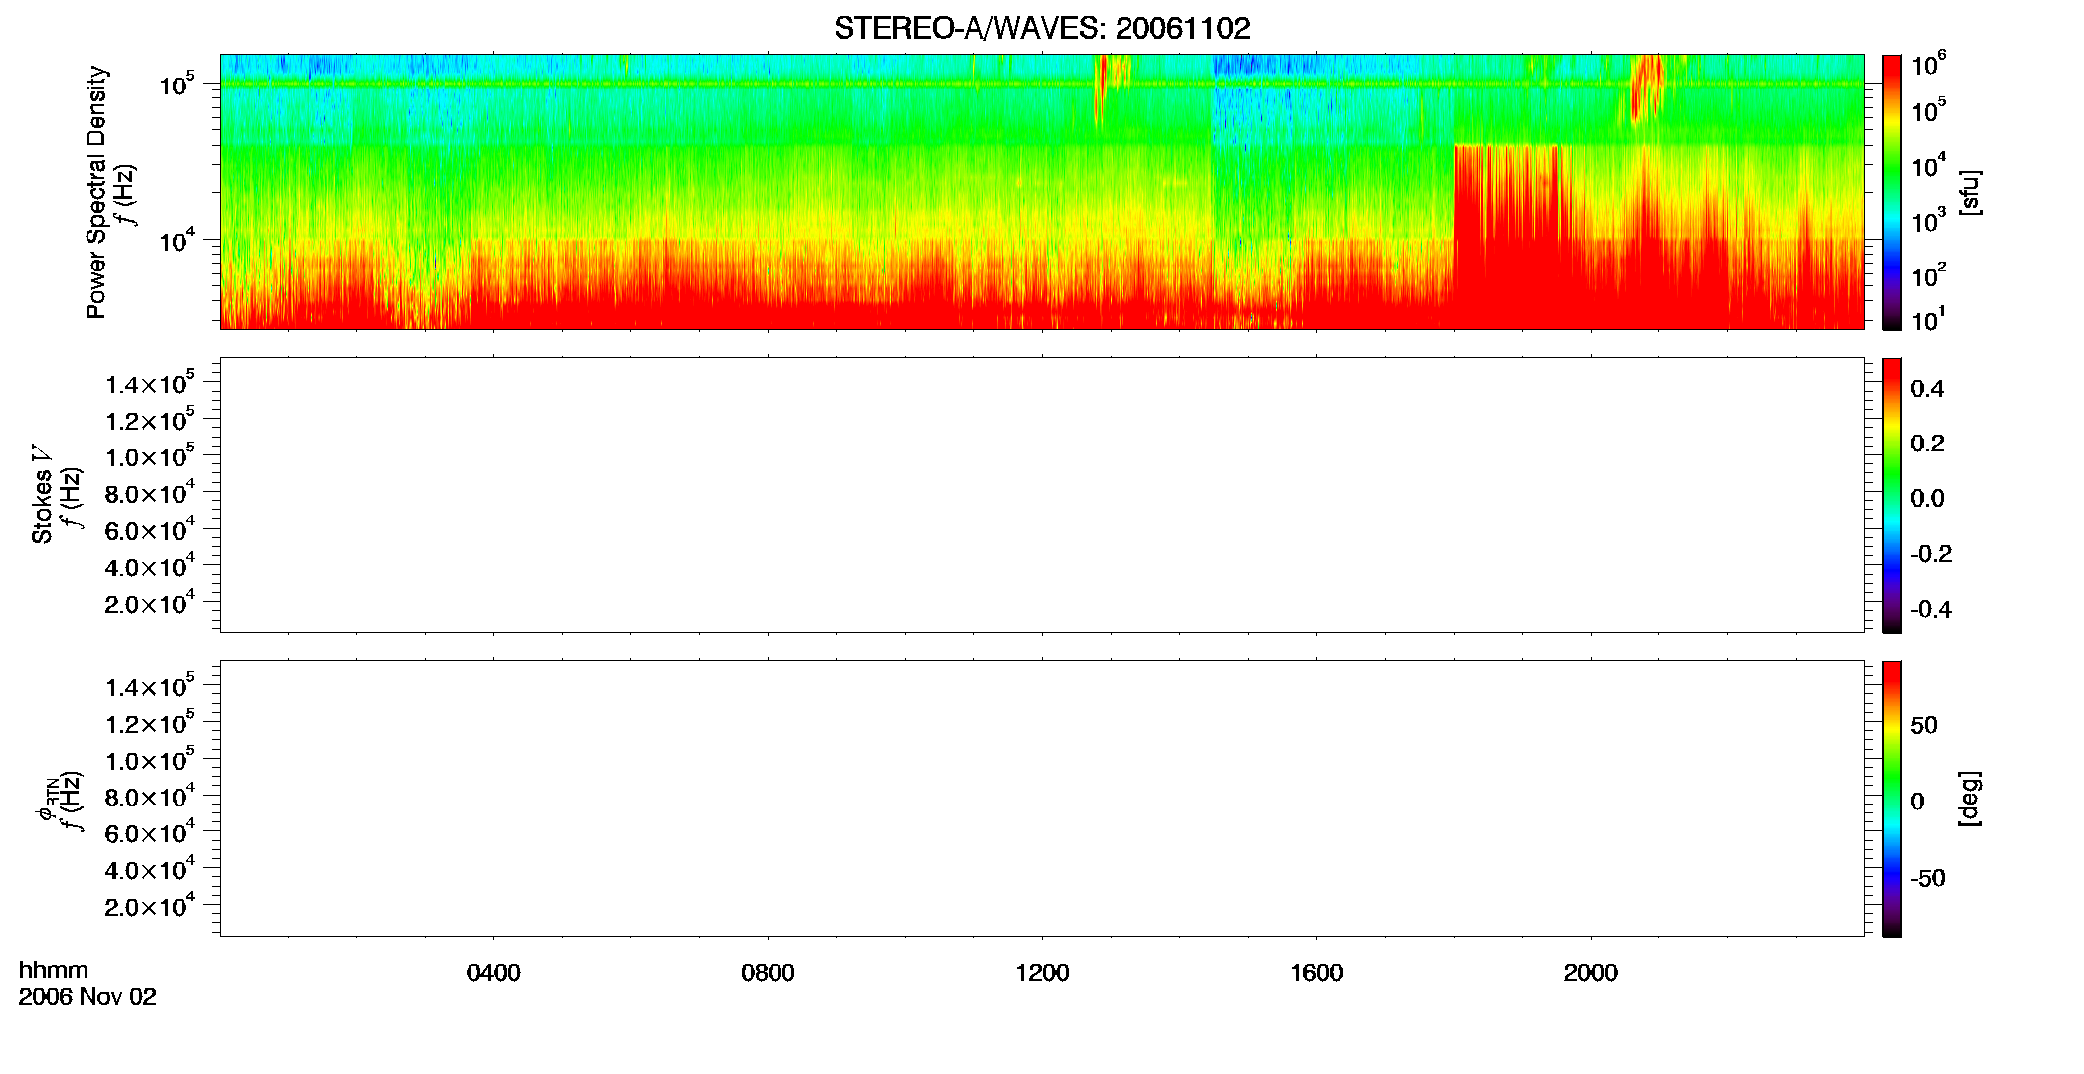The image size is (2084, 1074).
Task: Click the date 2006 Nov 02
Action: pos(87,997)
